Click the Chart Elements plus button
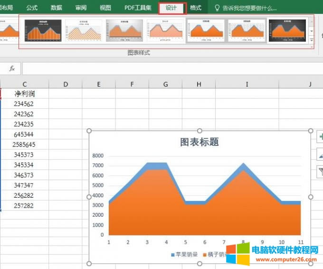The image size is (323, 269). click(319, 137)
